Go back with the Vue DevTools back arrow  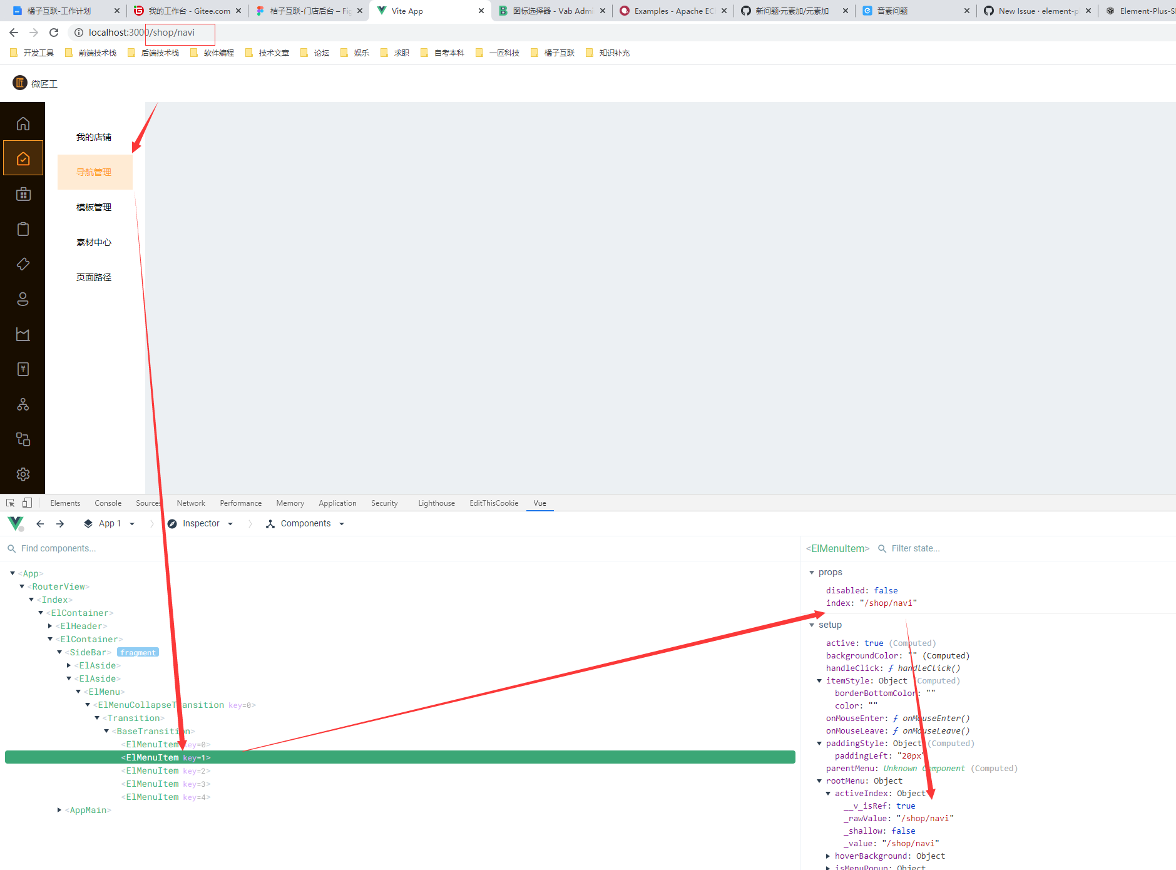tap(40, 524)
